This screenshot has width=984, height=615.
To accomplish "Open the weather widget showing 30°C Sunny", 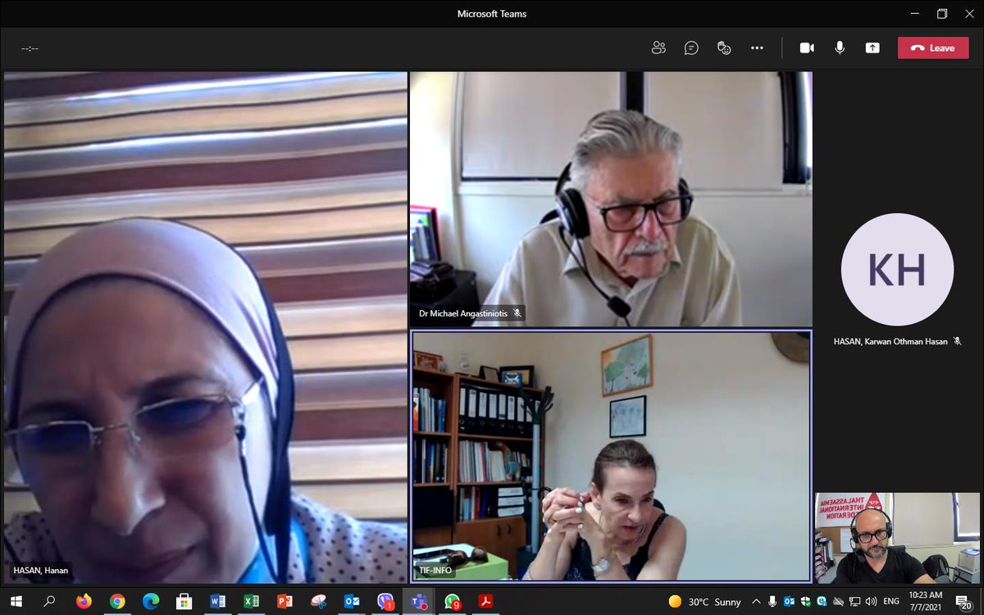I will point(704,602).
